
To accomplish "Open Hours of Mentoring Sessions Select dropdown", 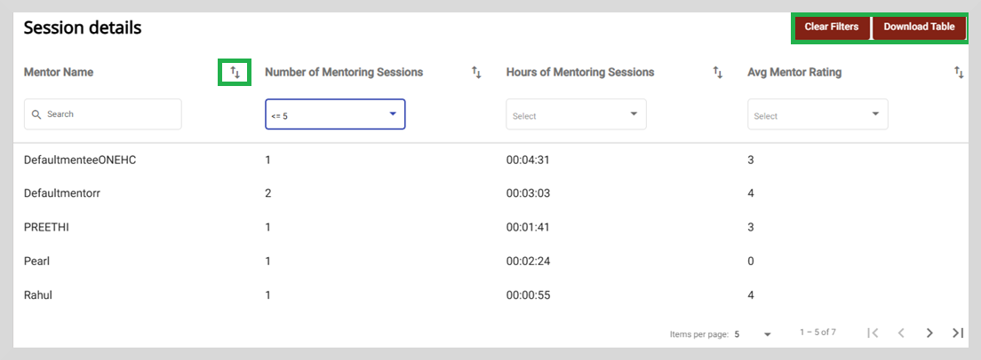I will (x=576, y=114).
